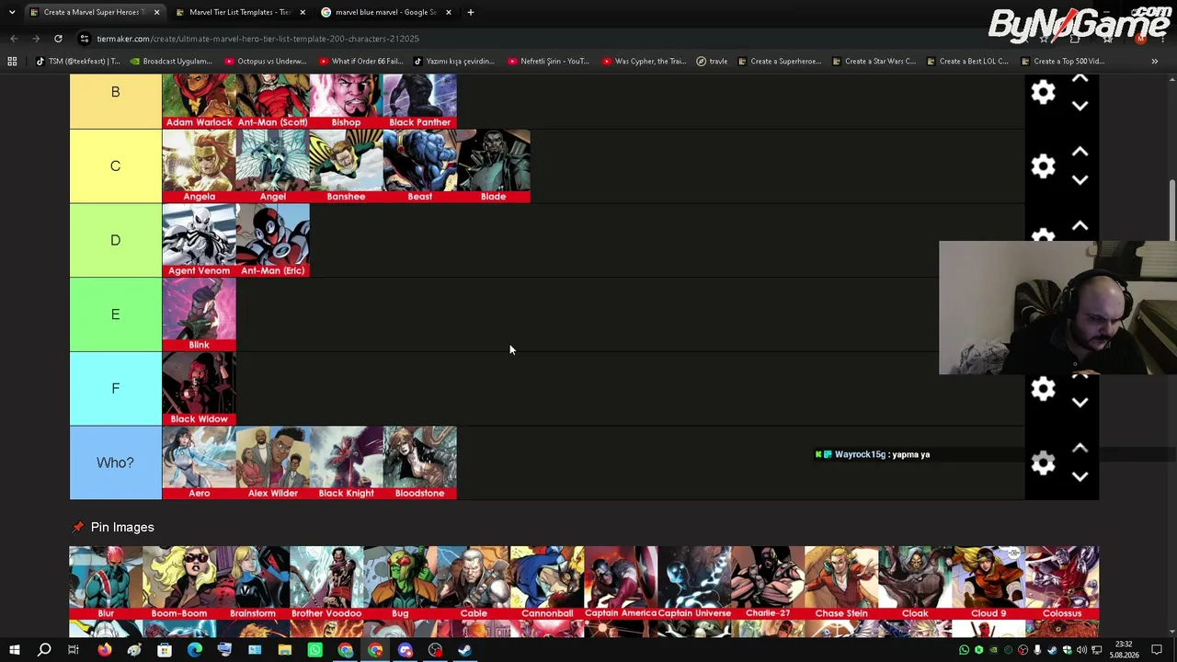Move tier F down with arrow

(1080, 403)
